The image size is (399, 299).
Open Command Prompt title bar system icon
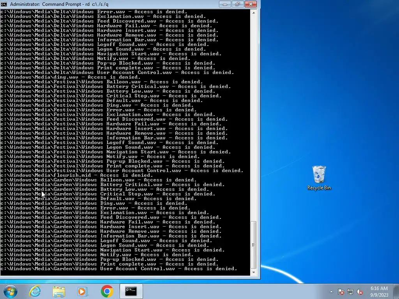click(4, 4)
